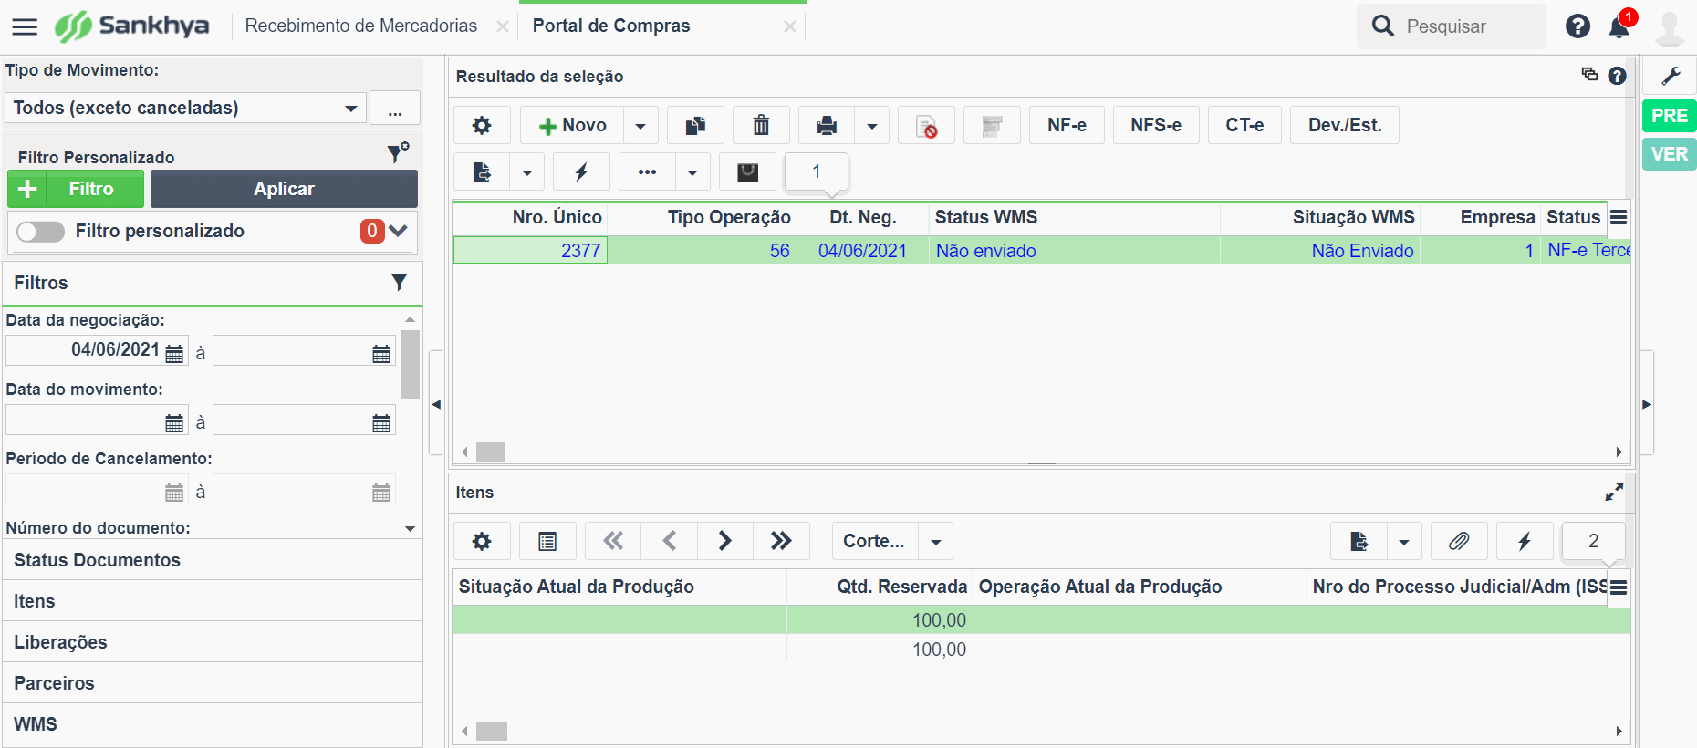Go to last item record

click(781, 541)
